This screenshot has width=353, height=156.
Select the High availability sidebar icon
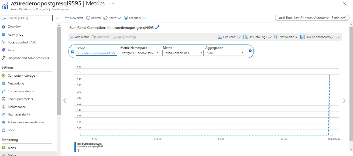(x=3, y=114)
